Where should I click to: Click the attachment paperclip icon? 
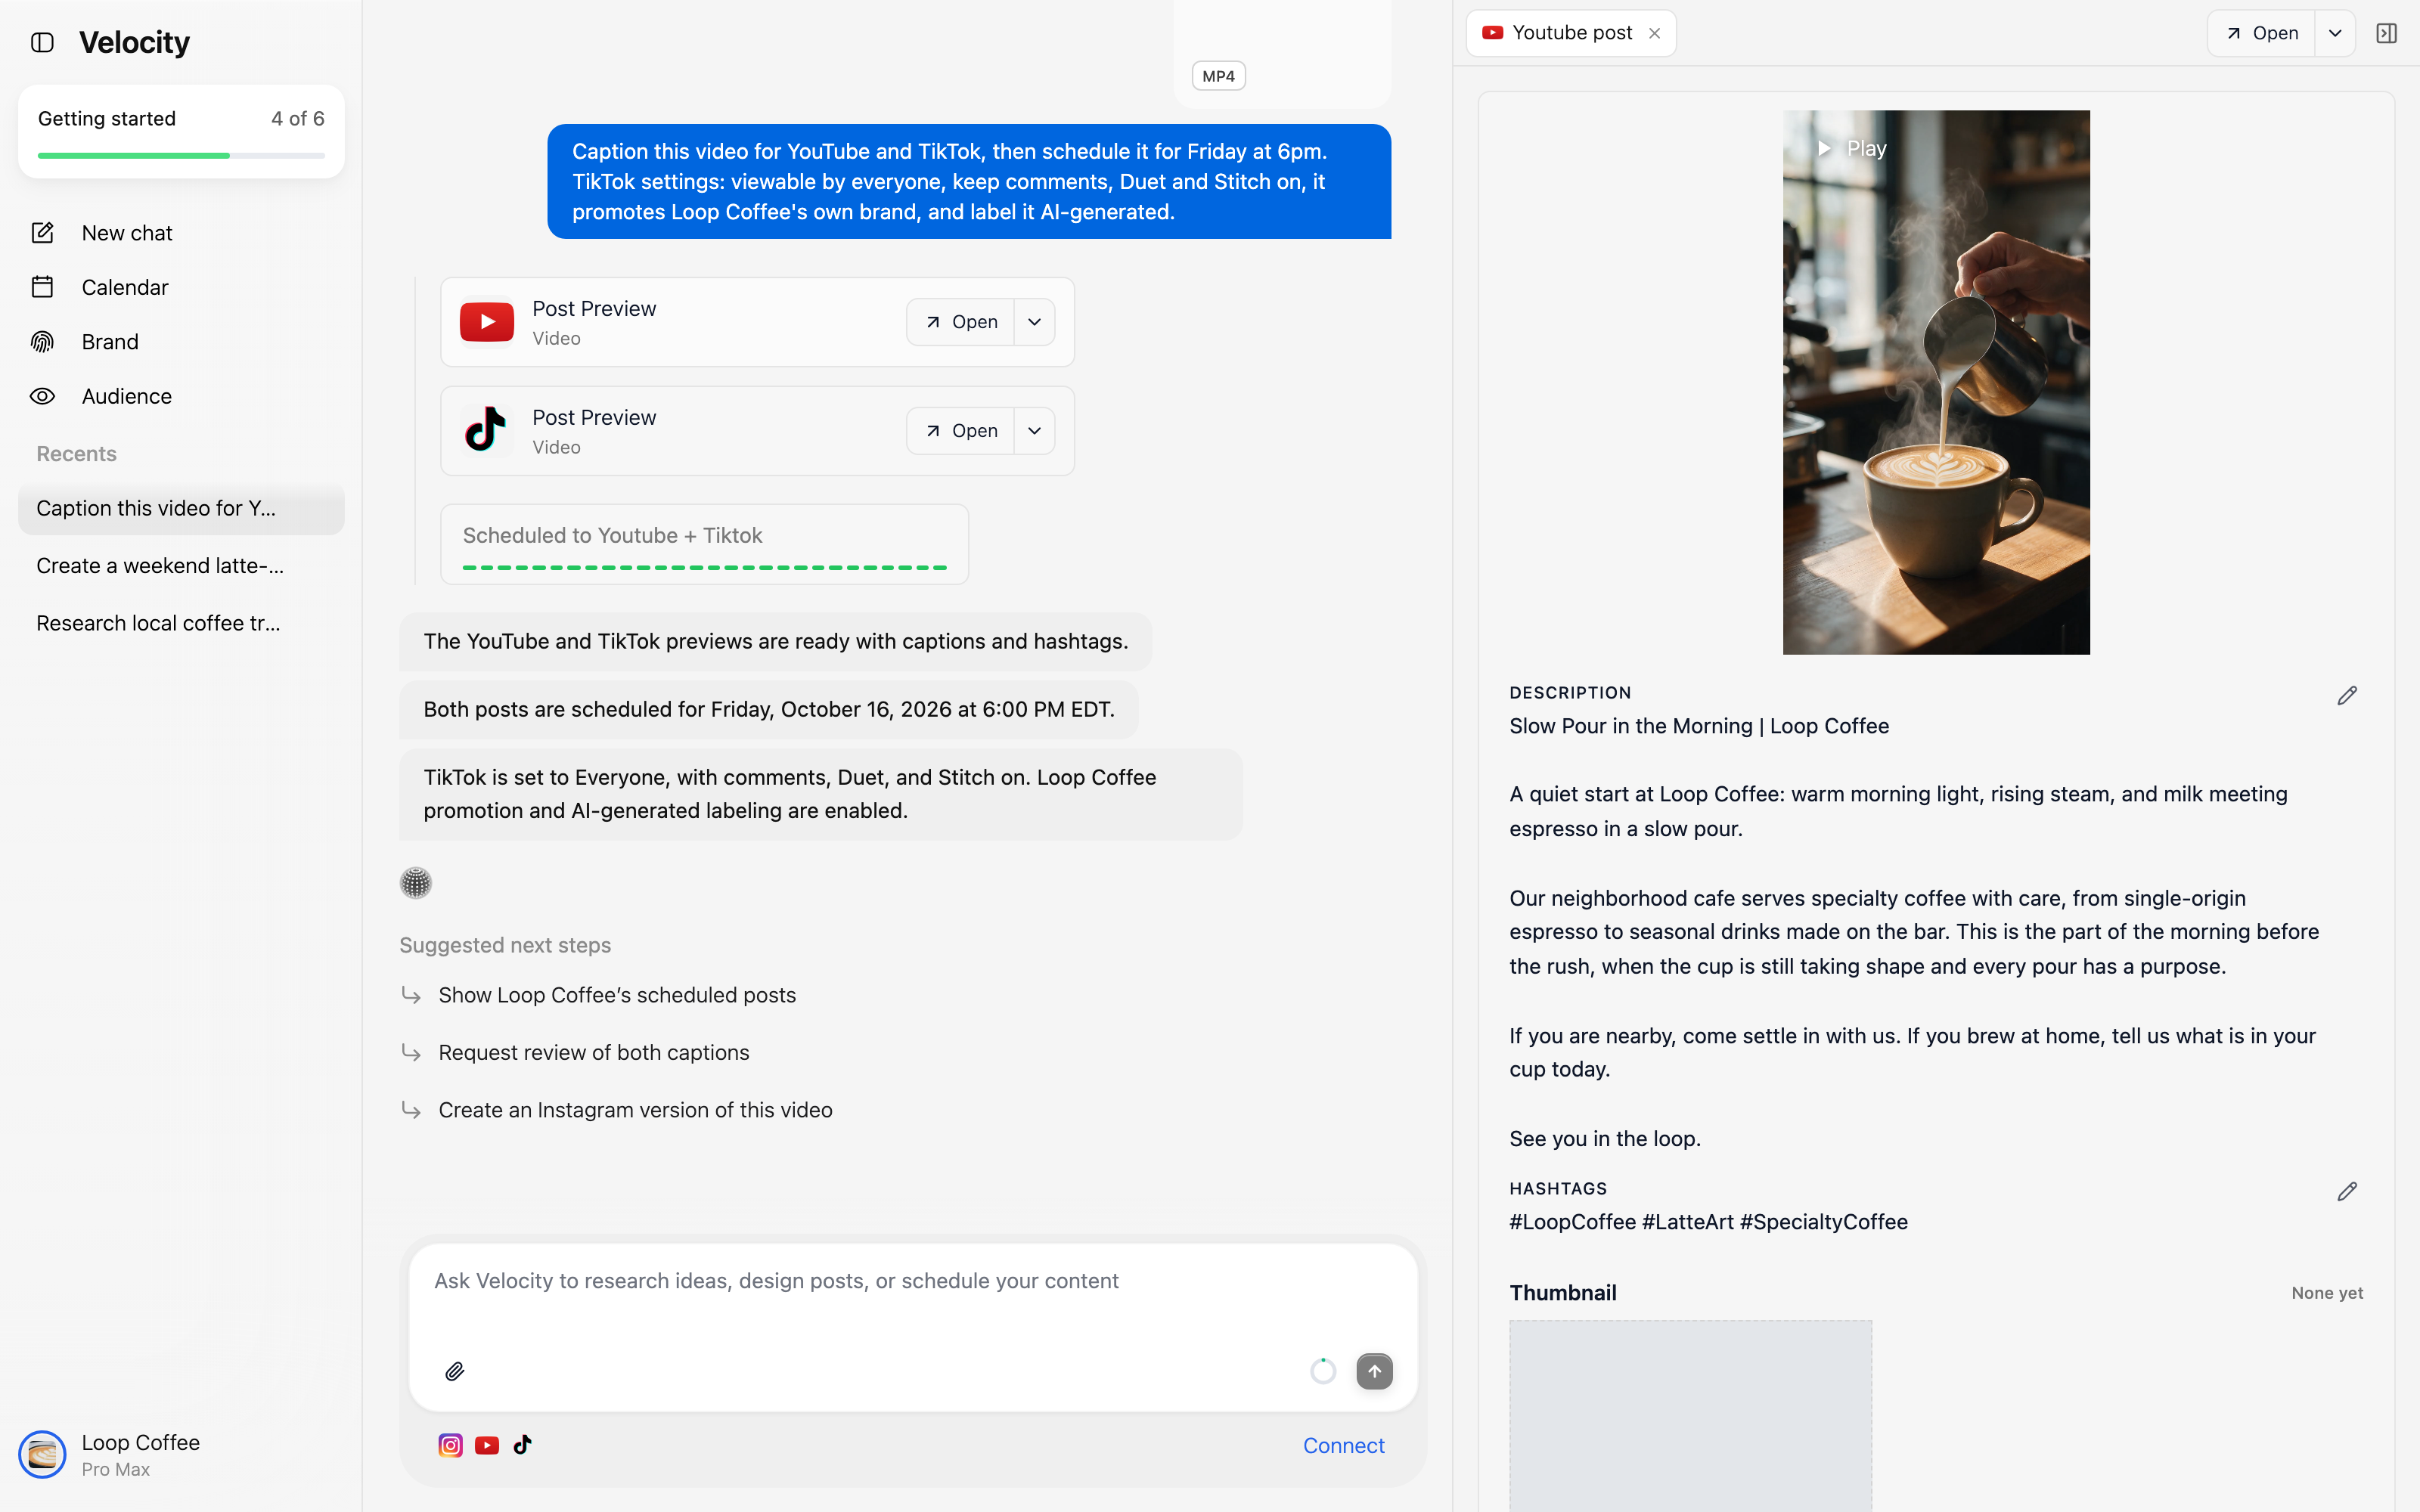click(x=454, y=1371)
